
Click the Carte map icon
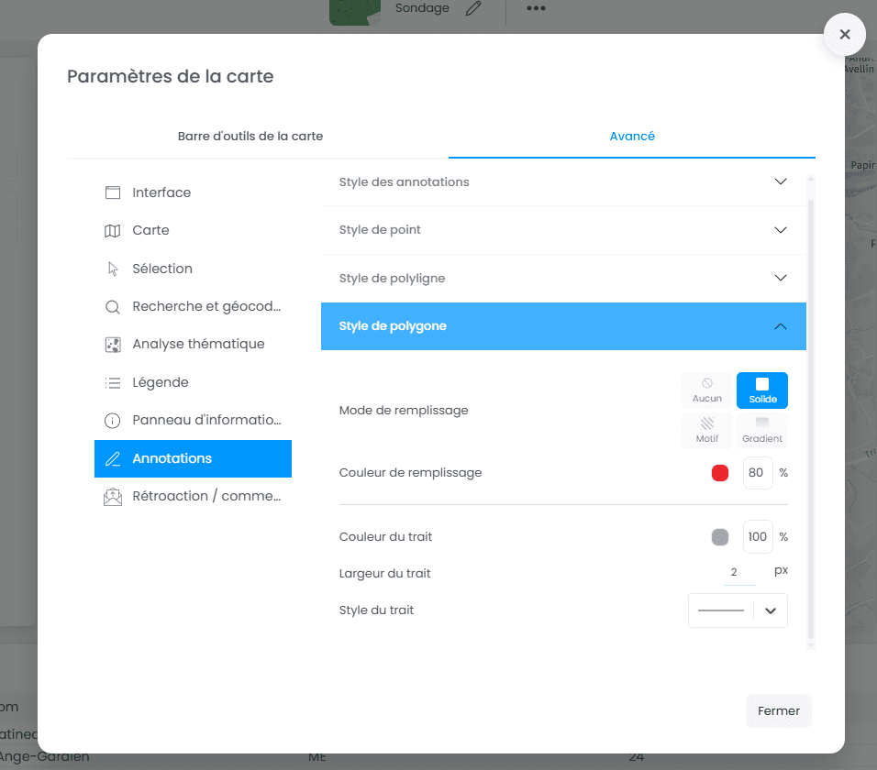pos(113,231)
